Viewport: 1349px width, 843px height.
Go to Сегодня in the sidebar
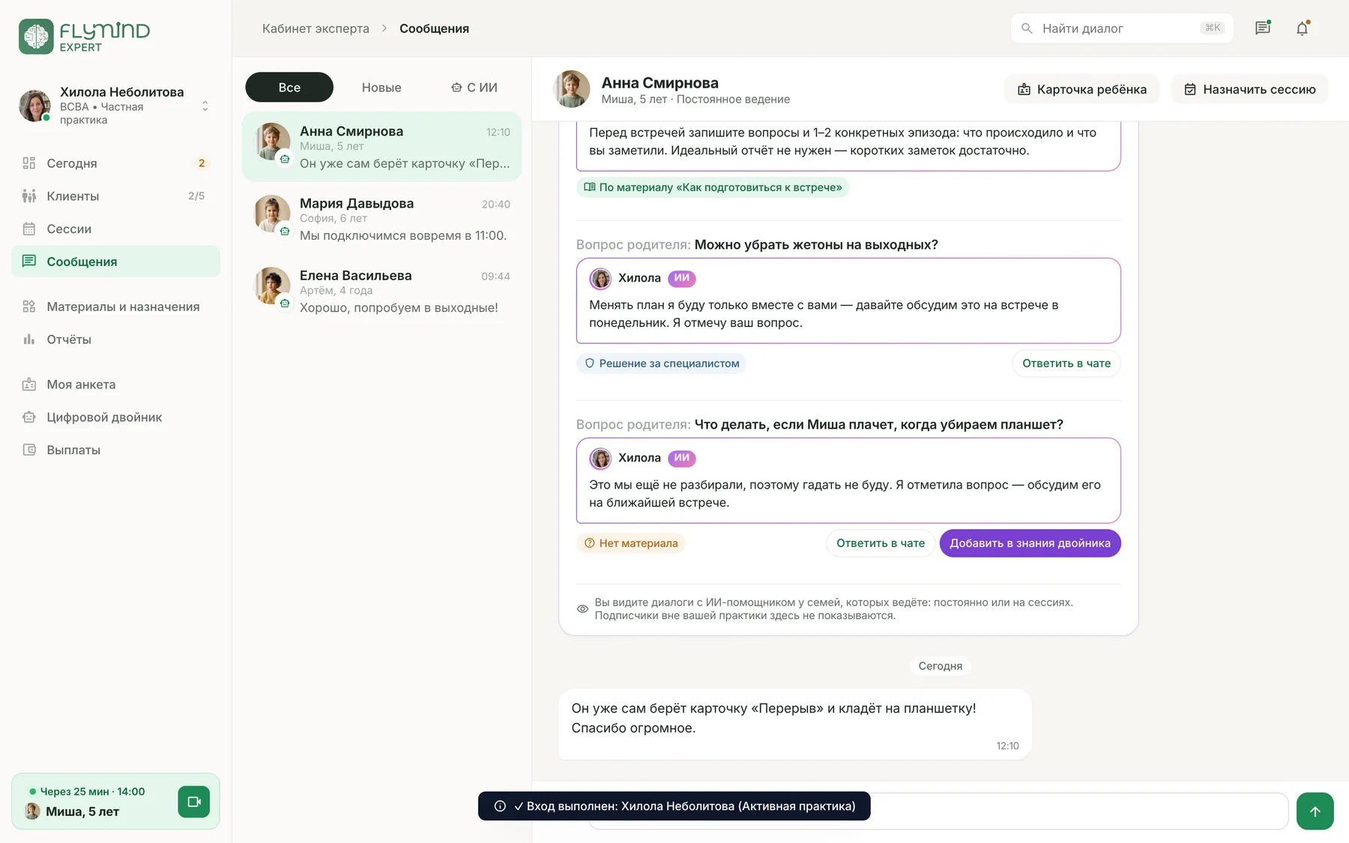click(115, 163)
